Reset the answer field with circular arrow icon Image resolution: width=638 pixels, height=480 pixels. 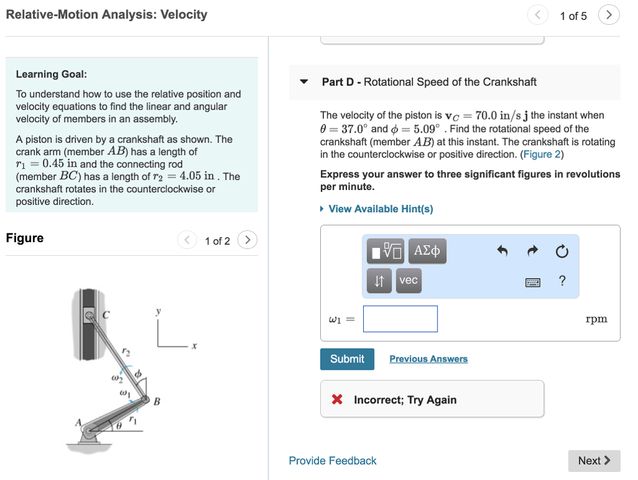[x=562, y=251]
